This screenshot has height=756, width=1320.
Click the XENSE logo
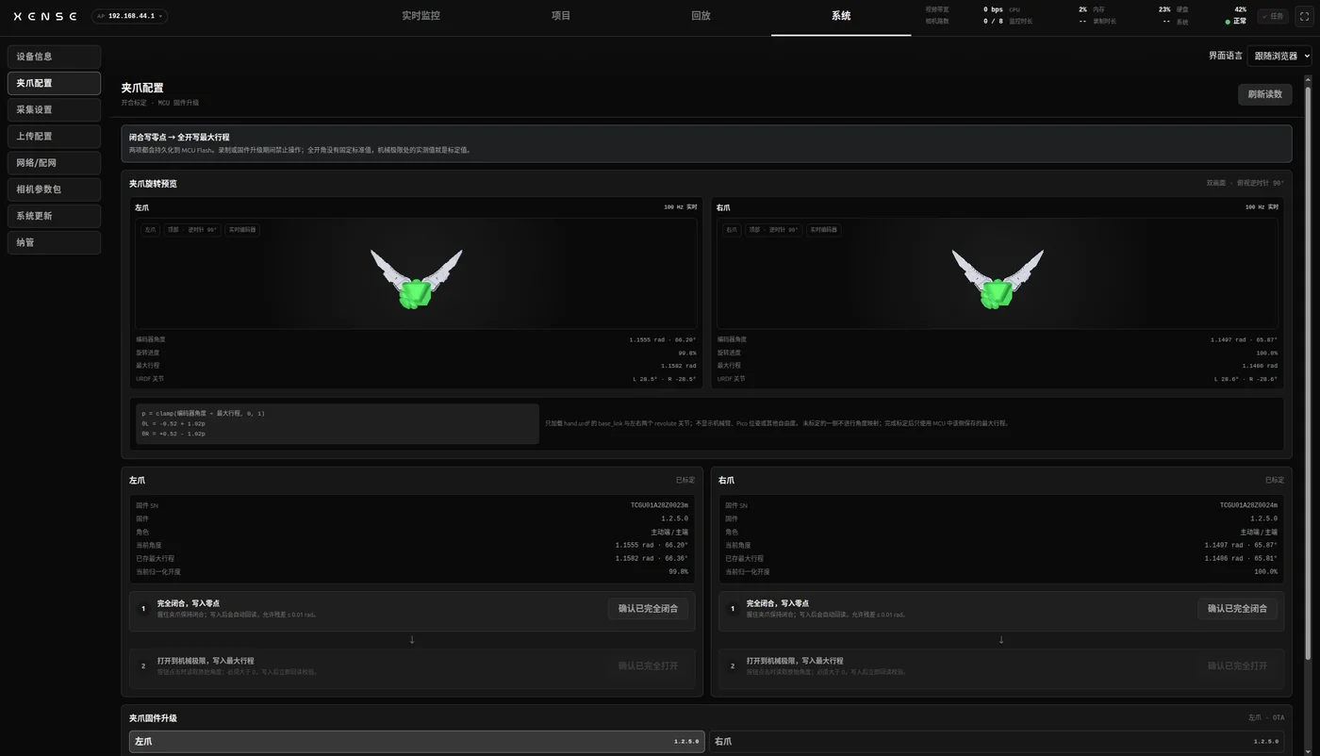coord(45,16)
